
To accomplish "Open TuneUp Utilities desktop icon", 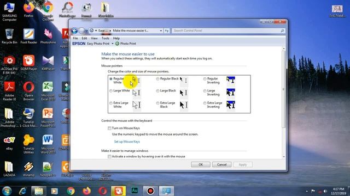I will (29, 144).
